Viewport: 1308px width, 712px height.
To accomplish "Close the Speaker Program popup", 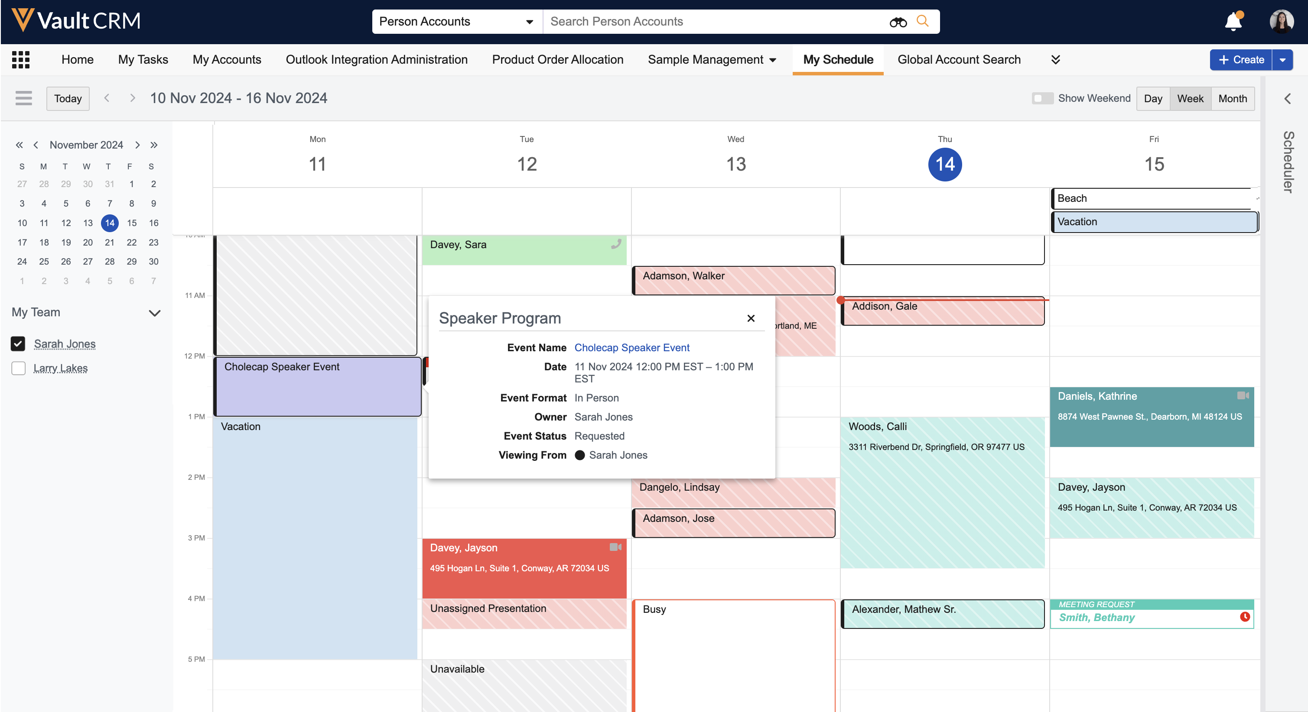I will (x=751, y=318).
